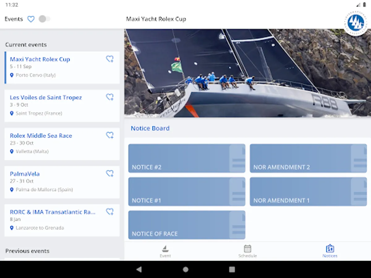Open the NOTICE #2 document
Viewport: 371px width, 278px height.
[187, 158]
